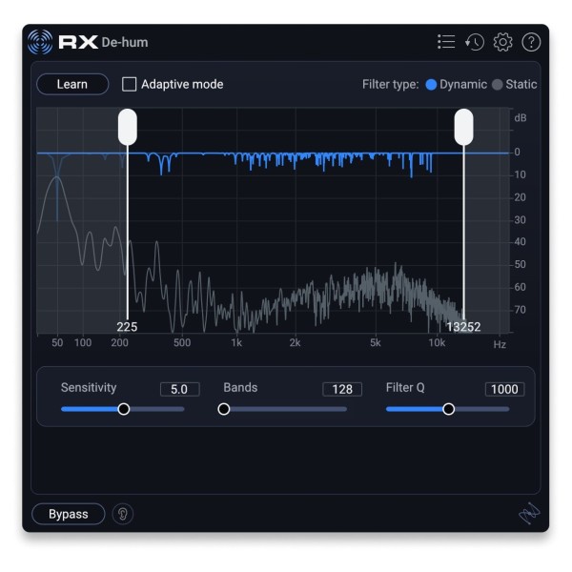Click the De-hum title text
The height and width of the screenshot is (572, 572).
125,42
